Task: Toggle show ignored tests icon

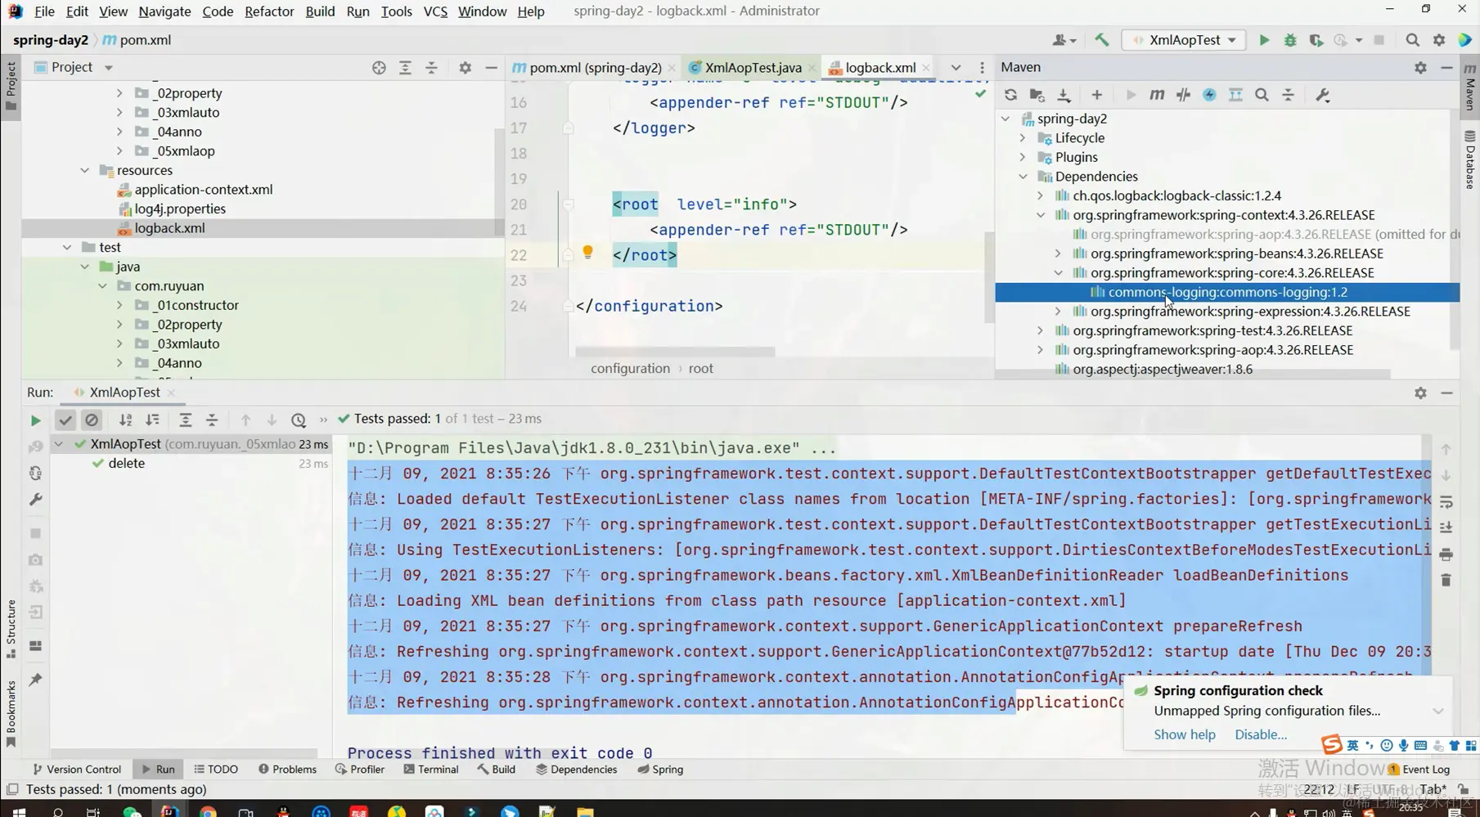Action: pos(92,420)
